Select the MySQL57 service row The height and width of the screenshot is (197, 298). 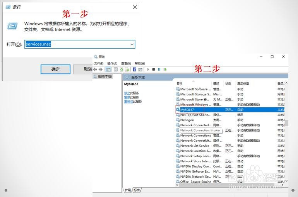coord(230,110)
